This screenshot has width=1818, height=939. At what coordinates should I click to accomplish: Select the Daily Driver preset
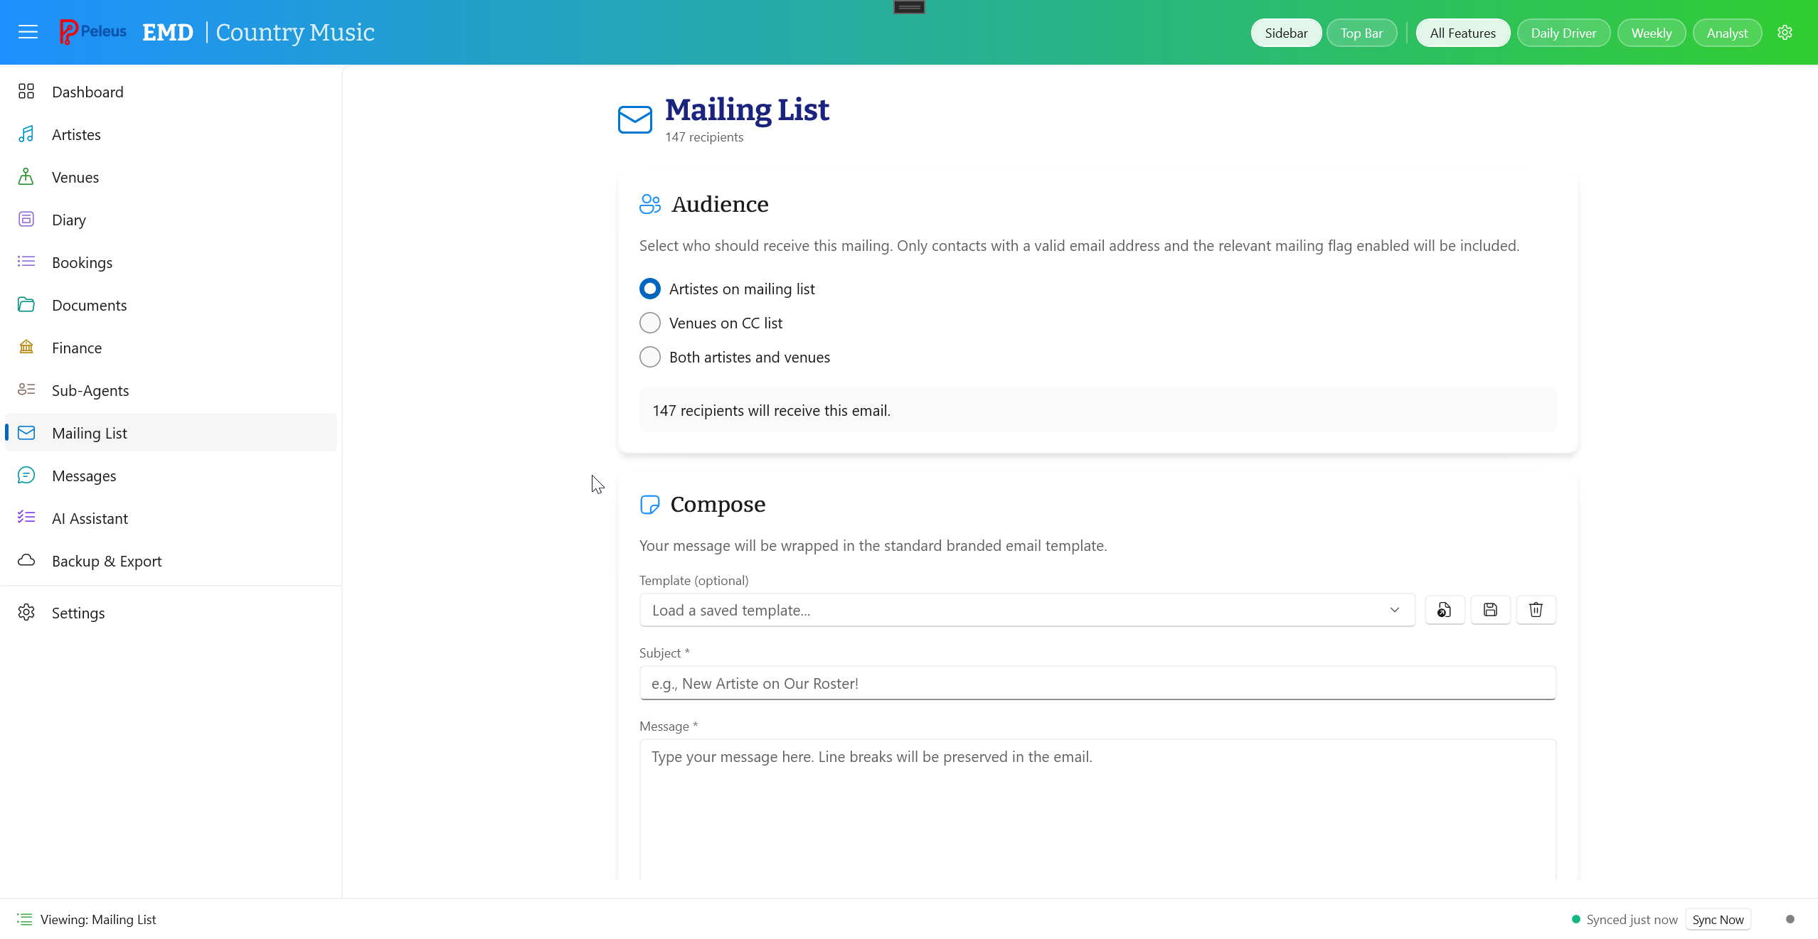[1563, 33]
